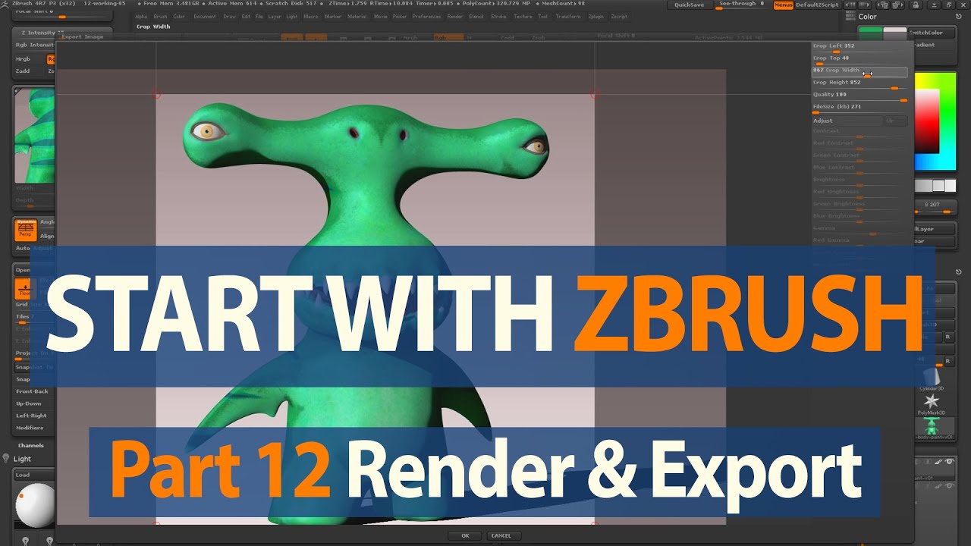Viewport: 971px width, 546px height.
Task: Click the Up-Down option
Action: click(29, 403)
